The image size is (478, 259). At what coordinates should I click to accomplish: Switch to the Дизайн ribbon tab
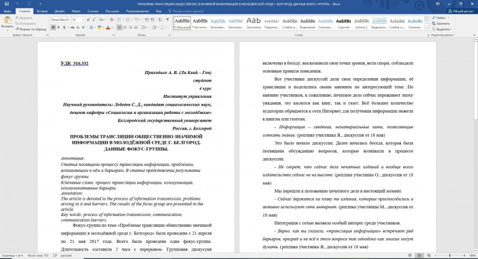pyautogui.click(x=59, y=11)
